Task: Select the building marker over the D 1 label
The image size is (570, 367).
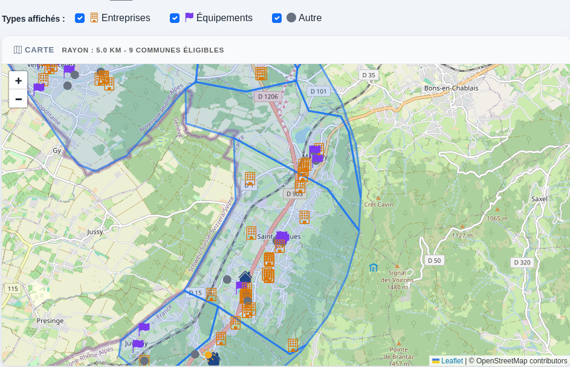Action: (250, 179)
